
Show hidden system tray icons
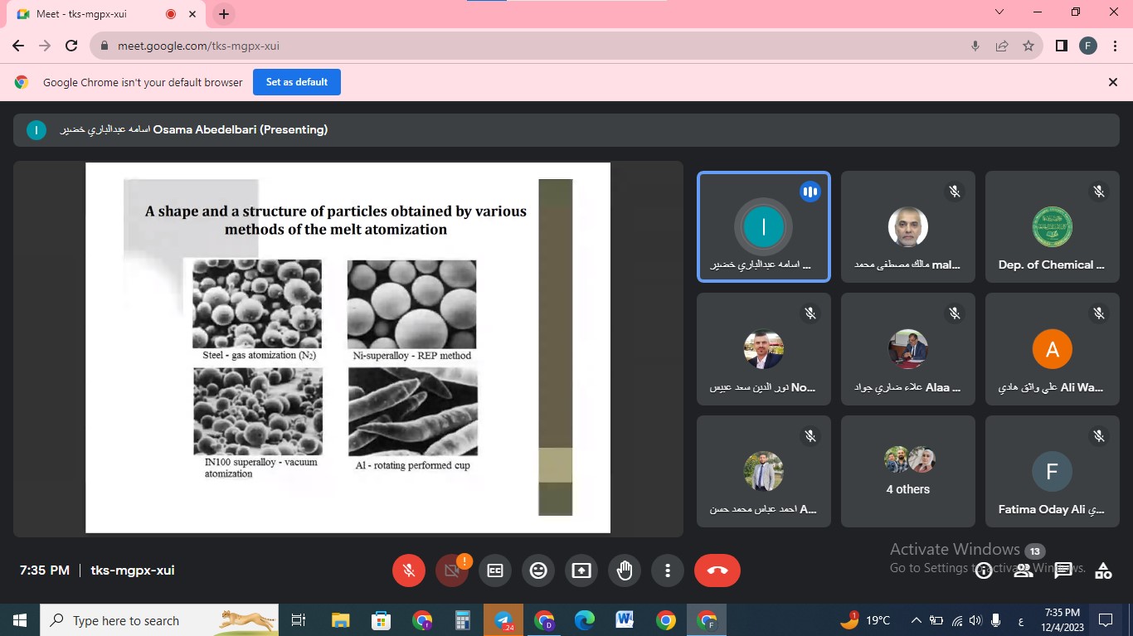click(917, 620)
